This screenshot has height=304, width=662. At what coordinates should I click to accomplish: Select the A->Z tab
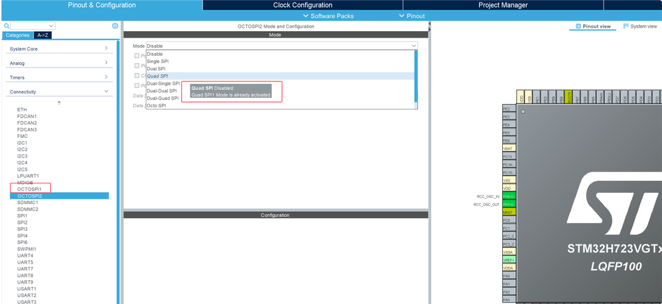click(42, 35)
